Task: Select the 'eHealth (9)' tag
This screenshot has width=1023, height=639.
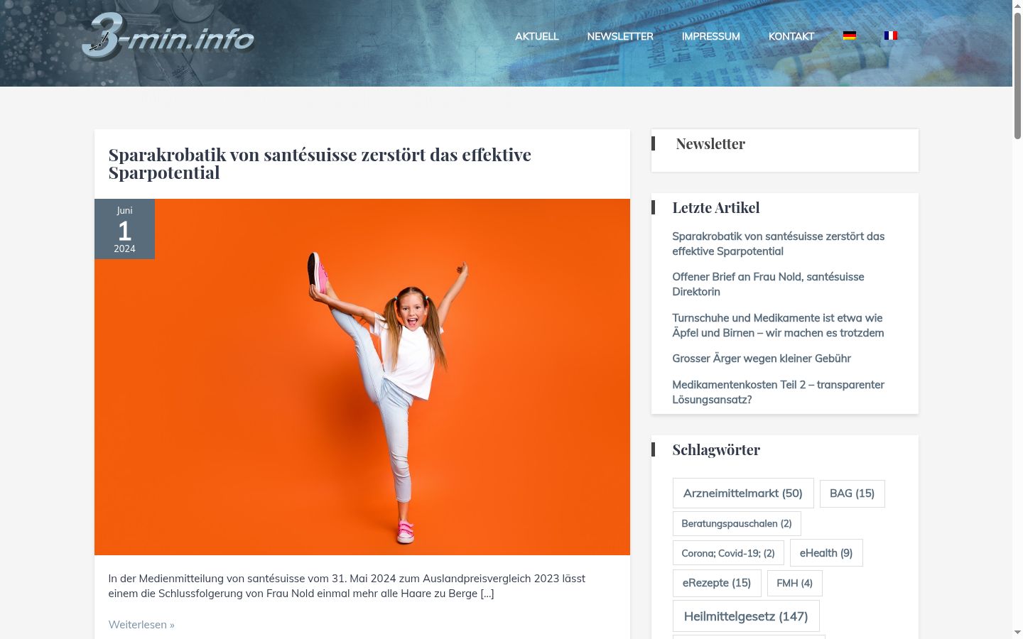Action: 826,553
